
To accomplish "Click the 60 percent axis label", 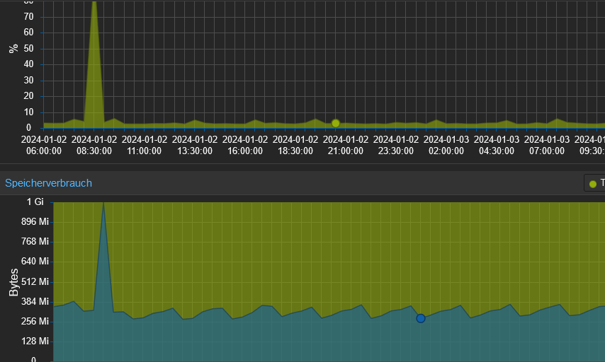I will (28, 33).
